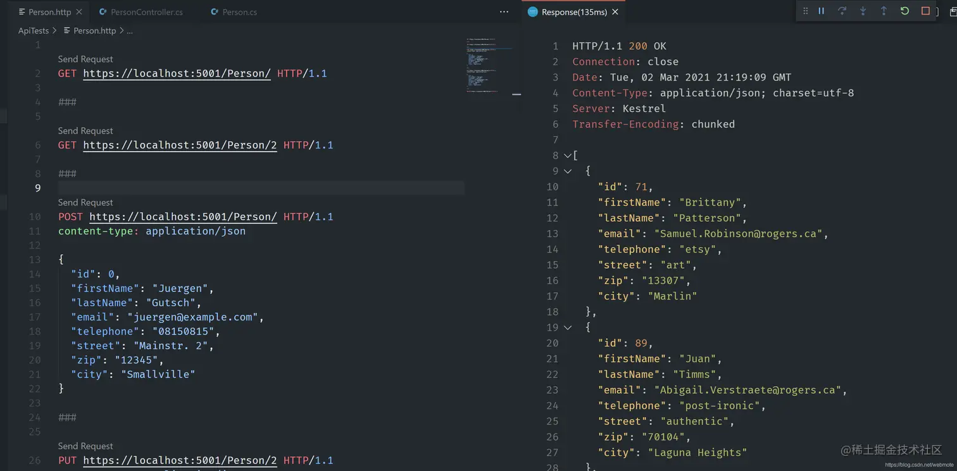Viewport: 957px width, 471px height.
Task: Click "08150815" telephone value
Action: pyautogui.click(x=184, y=331)
